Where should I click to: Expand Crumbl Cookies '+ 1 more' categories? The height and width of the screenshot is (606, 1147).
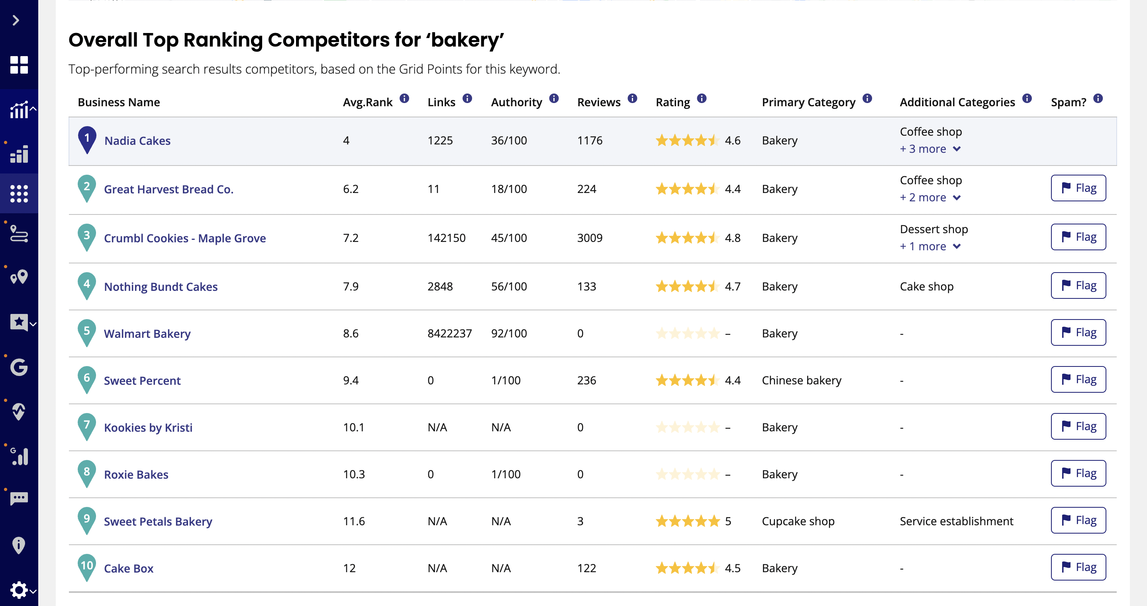(x=930, y=246)
